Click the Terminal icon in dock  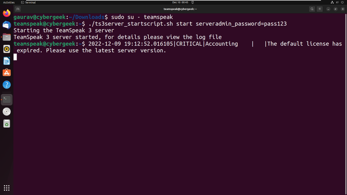pyautogui.click(x=6, y=99)
